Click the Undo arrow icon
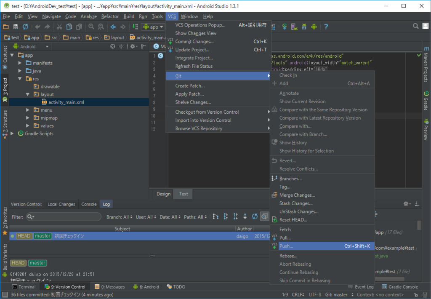431x299 pixels. (37, 27)
